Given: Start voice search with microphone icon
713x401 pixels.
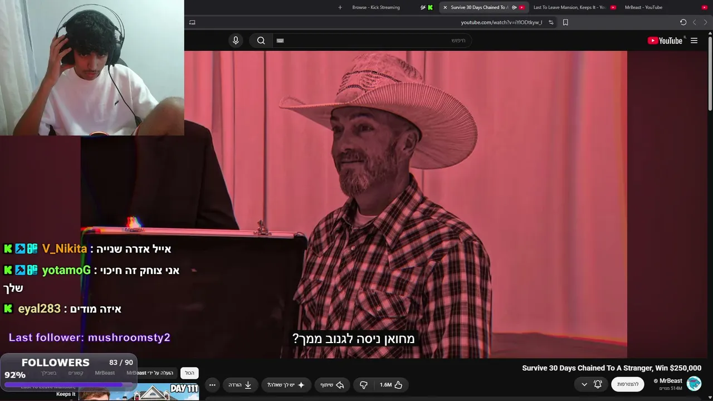Looking at the screenshot, I should point(236,40).
